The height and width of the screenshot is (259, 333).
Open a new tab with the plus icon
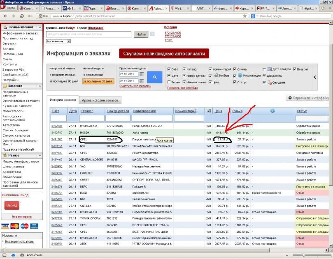(323, 8)
